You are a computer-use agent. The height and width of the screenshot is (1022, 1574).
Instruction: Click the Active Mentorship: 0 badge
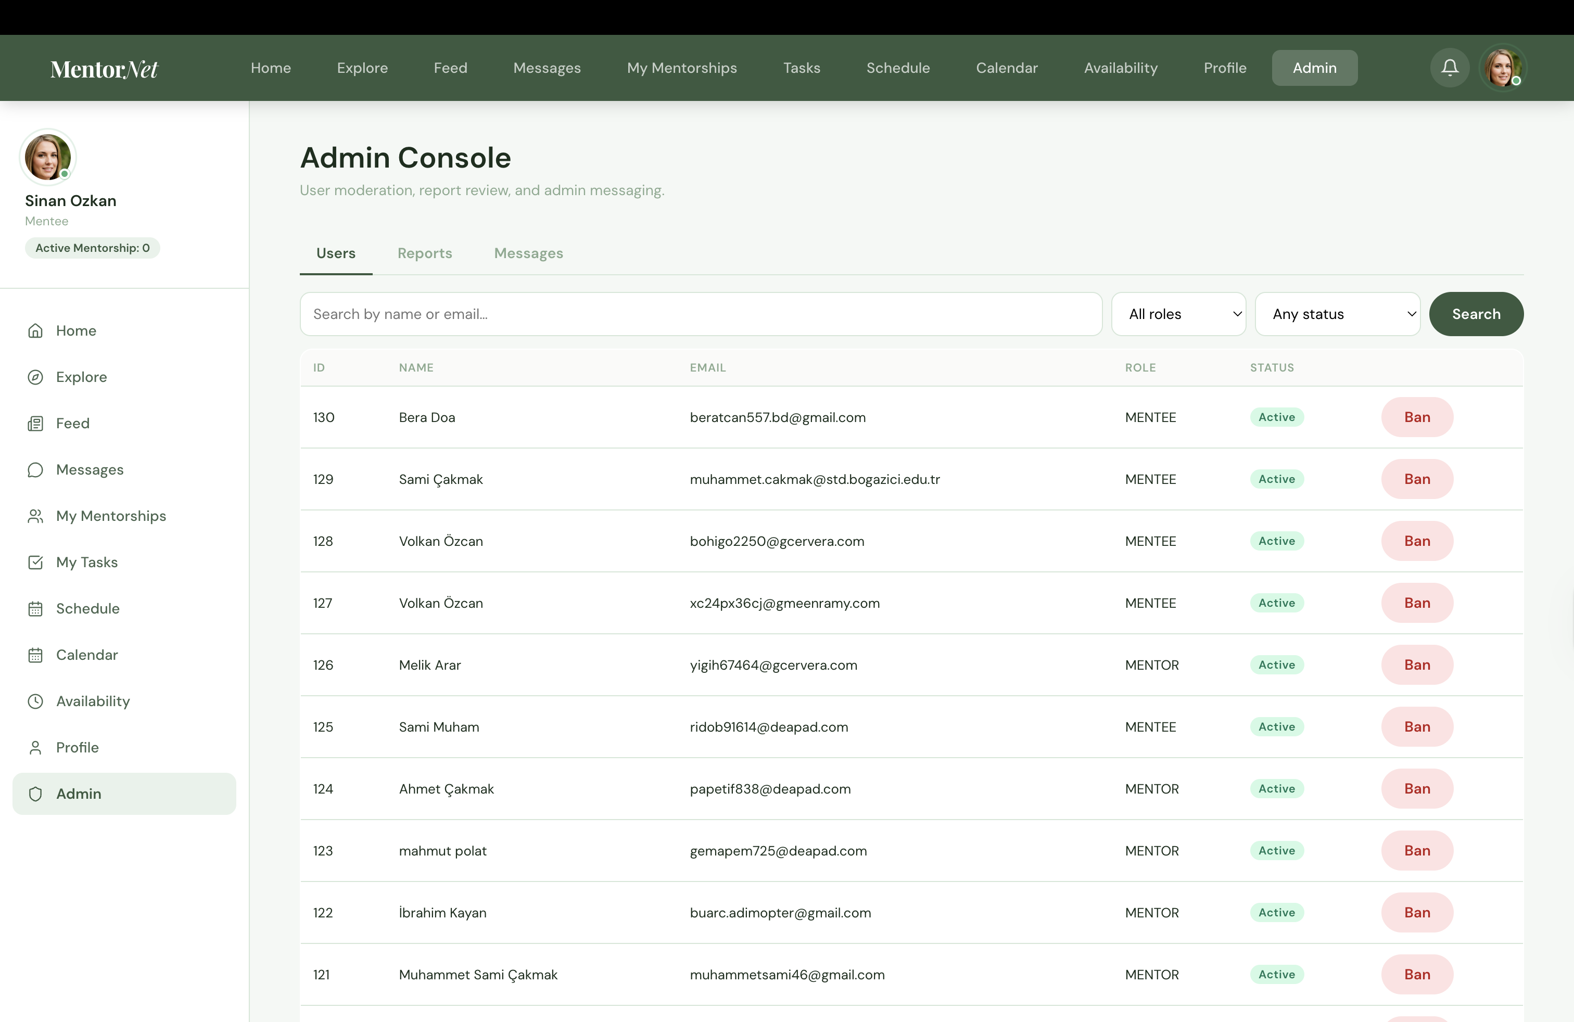pos(93,248)
